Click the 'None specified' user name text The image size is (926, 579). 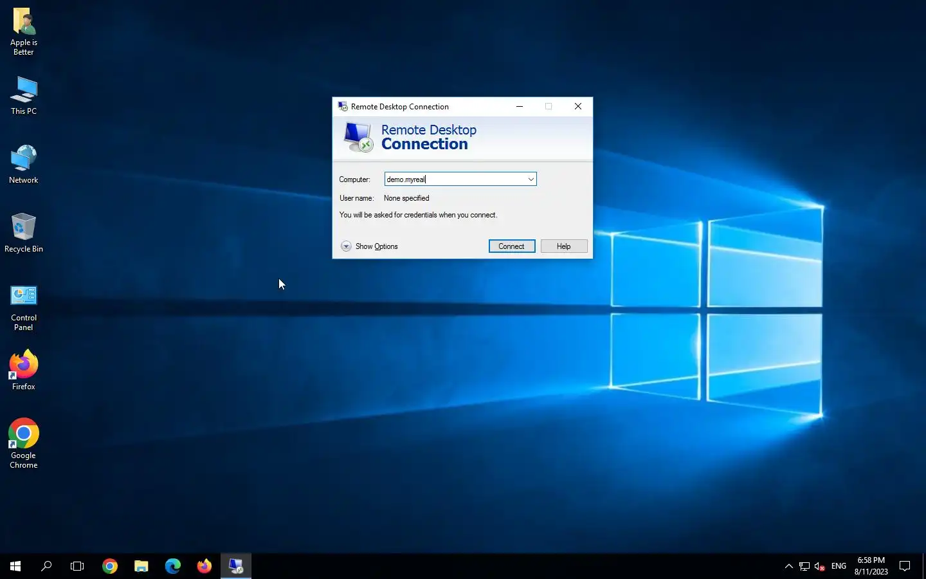406,198
